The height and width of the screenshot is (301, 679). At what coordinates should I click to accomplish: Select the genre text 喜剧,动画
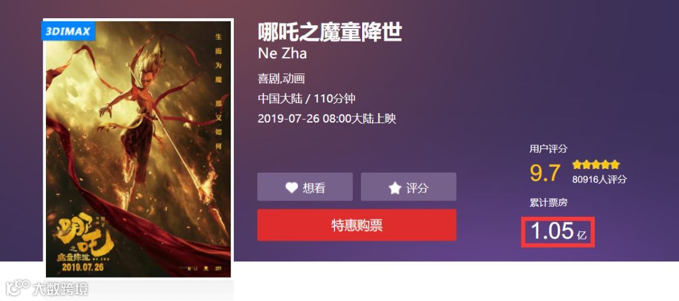(282, 79)
